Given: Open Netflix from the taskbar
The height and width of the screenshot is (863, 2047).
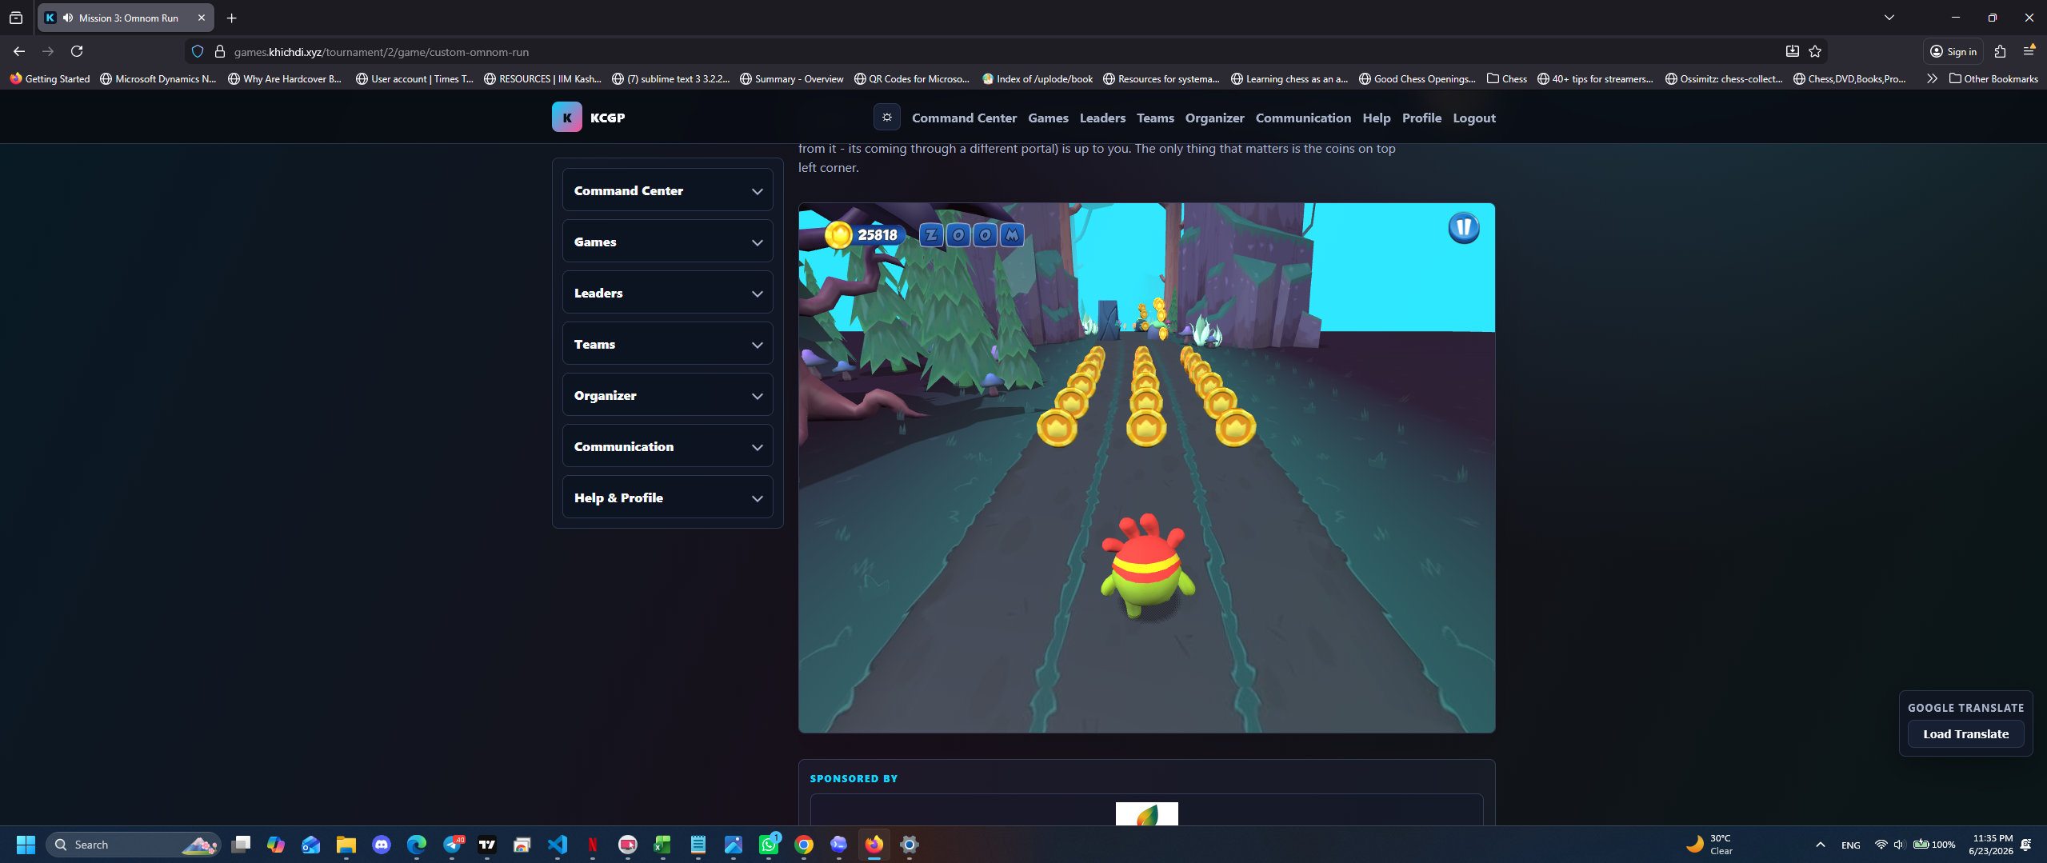Looking at the screenshot, I should [593, 845].
